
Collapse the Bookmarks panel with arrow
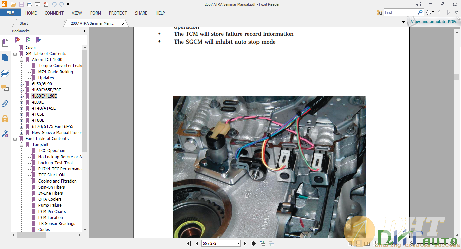84,31
